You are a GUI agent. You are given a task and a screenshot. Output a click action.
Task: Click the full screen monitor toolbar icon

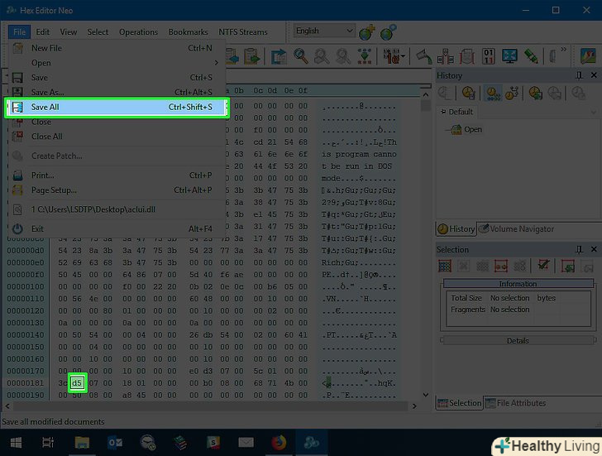click(x=509, y=56)
